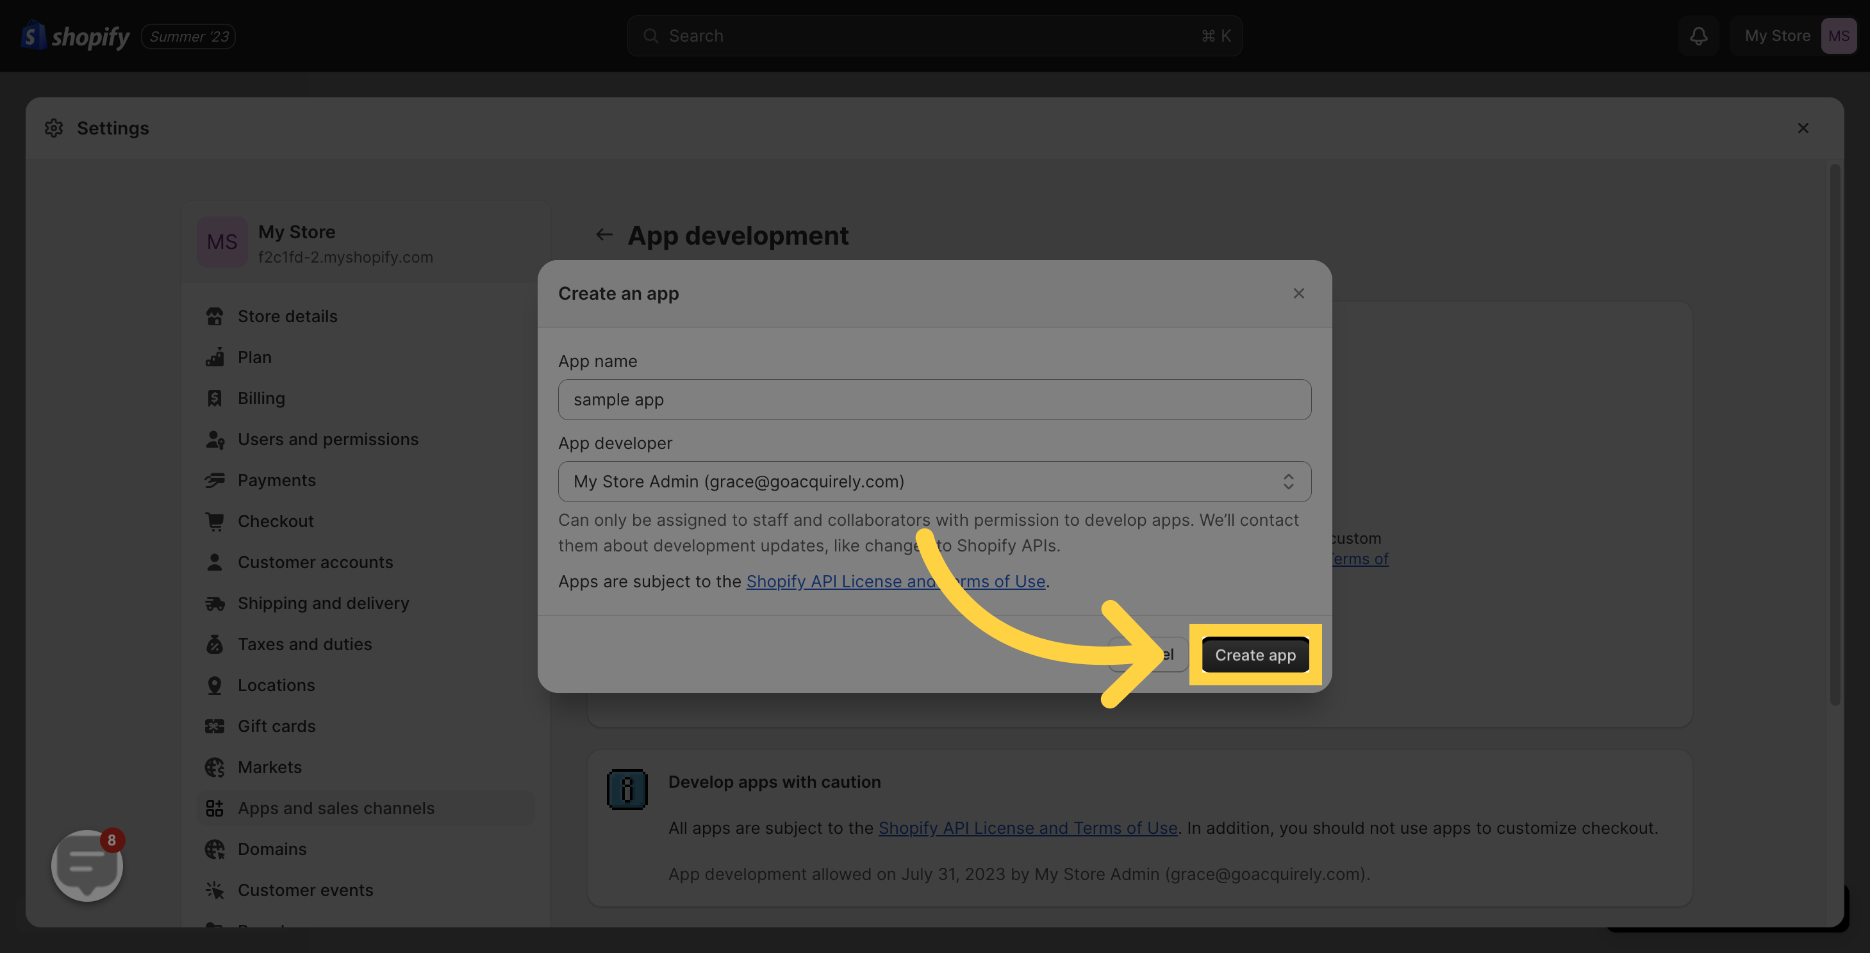Click the Summer '23 badge
Image resolution: width=1870 pixels, height=953 pixels.
(189, 37)
